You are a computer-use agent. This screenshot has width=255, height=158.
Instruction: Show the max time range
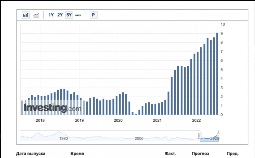point(78,15)
